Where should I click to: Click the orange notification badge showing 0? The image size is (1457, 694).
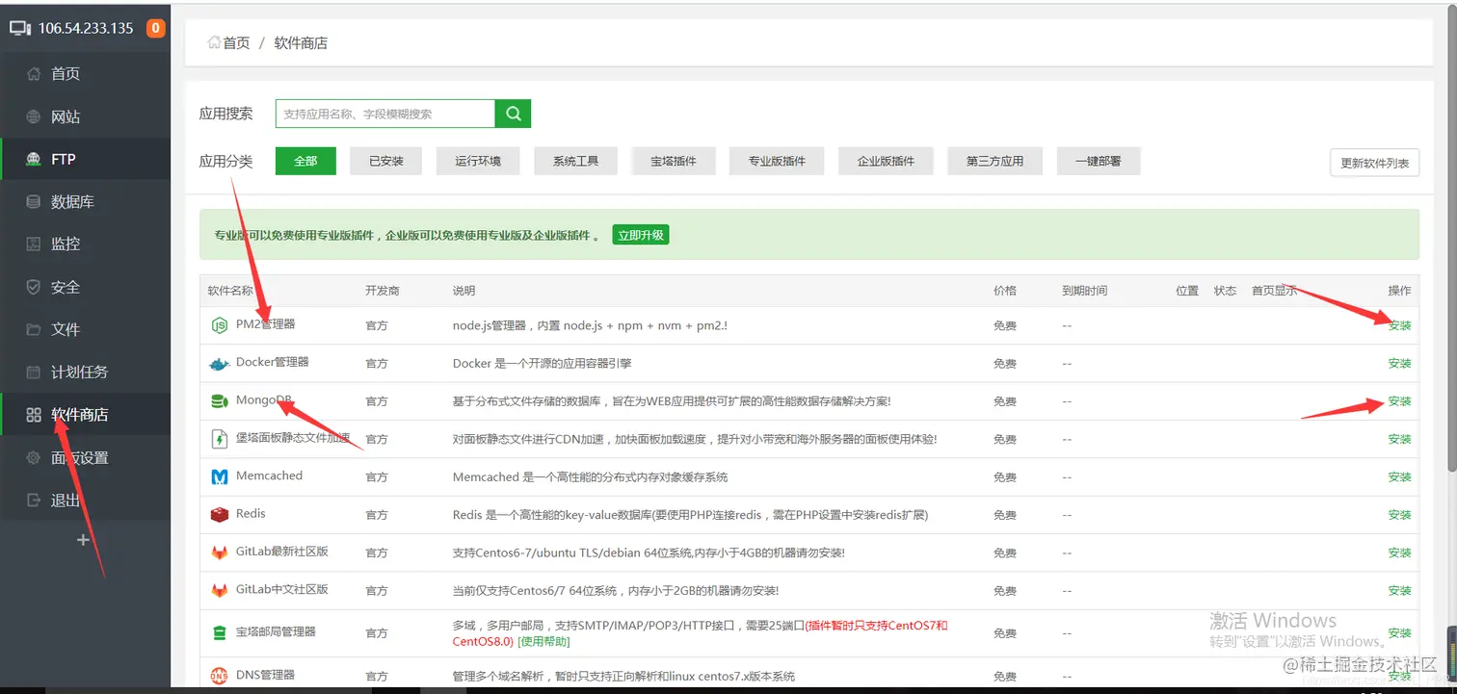click(155, 28)
